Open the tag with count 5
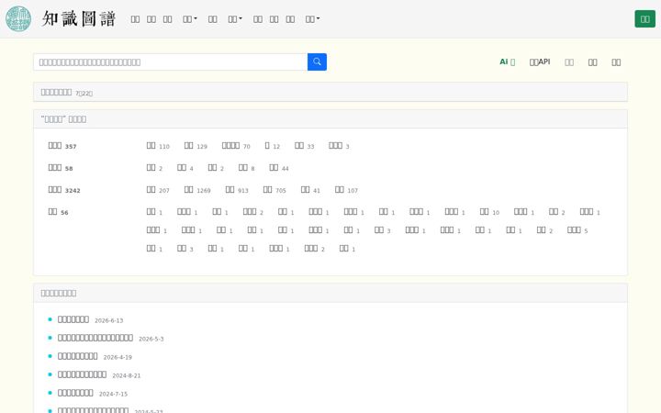This screenshot has width=661, height=413. coord(577,230)
